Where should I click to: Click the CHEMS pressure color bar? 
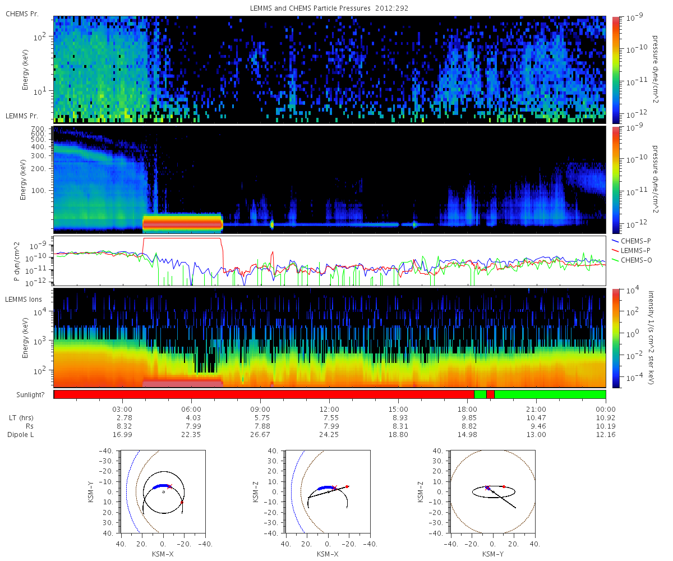click(615, 70)
